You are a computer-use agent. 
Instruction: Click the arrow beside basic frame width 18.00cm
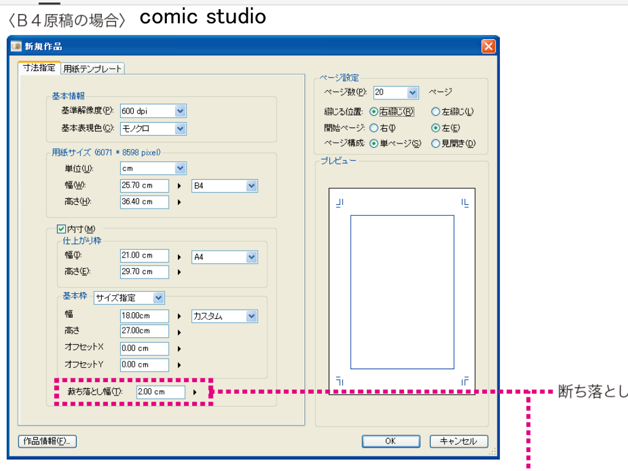[x=180, y=316]
